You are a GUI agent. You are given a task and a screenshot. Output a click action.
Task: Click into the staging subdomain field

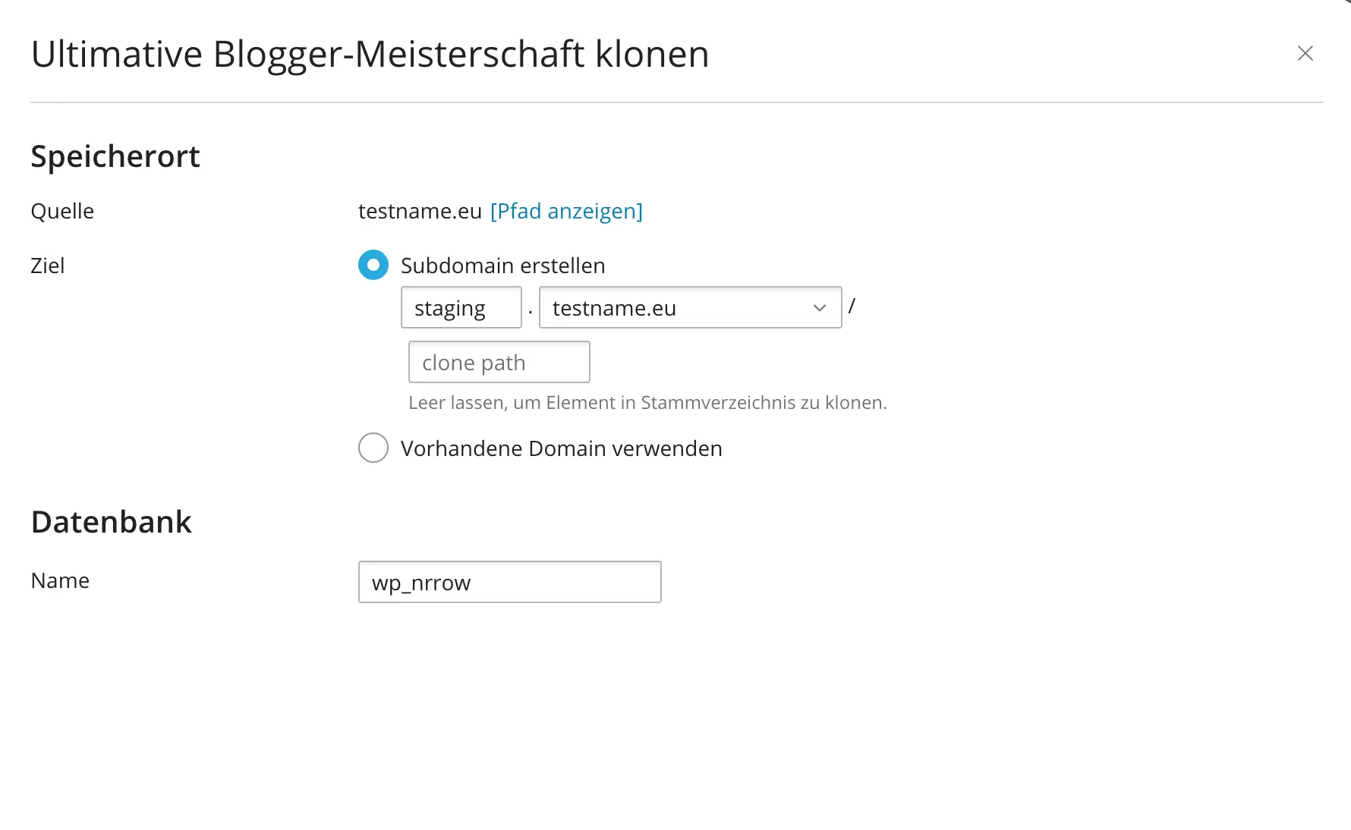pos(461,307)
